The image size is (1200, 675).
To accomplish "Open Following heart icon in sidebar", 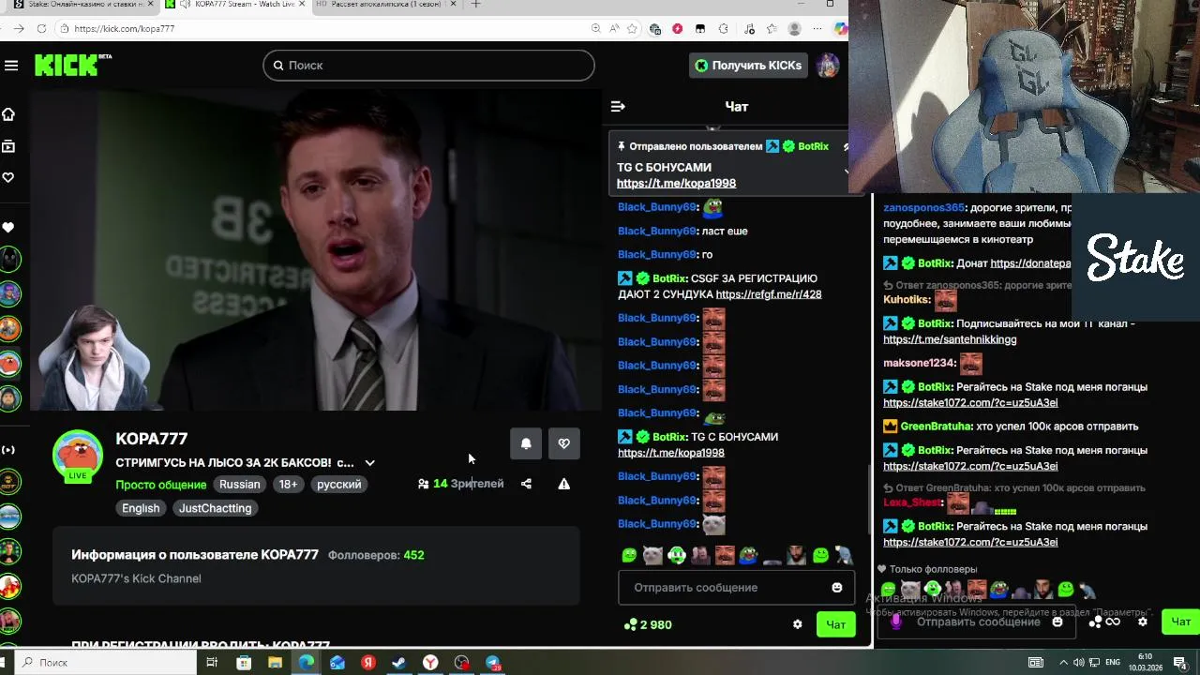I will (x=8, y=177).
